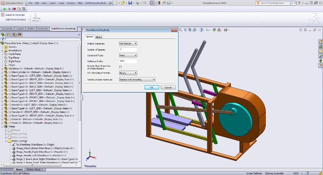Save the assembly with the floppy disk icon
Screen dimensions: 323x175
click(130, 3)
